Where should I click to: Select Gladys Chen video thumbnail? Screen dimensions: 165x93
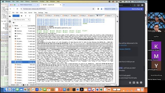tap(156, 27)
